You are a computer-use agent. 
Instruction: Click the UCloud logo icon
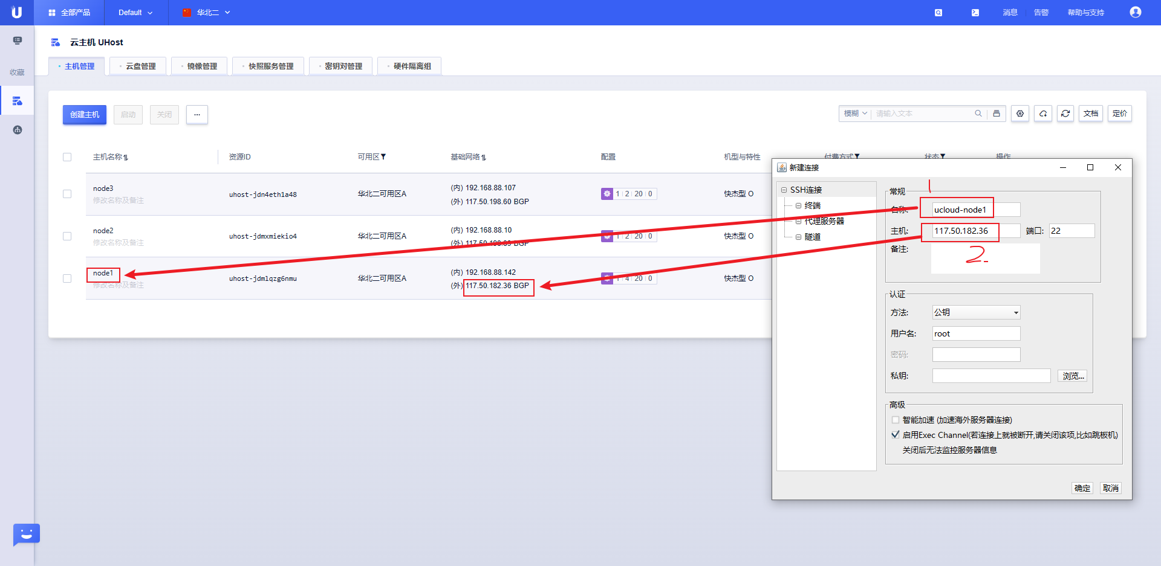pyautogui.click(x=16, y=12)
